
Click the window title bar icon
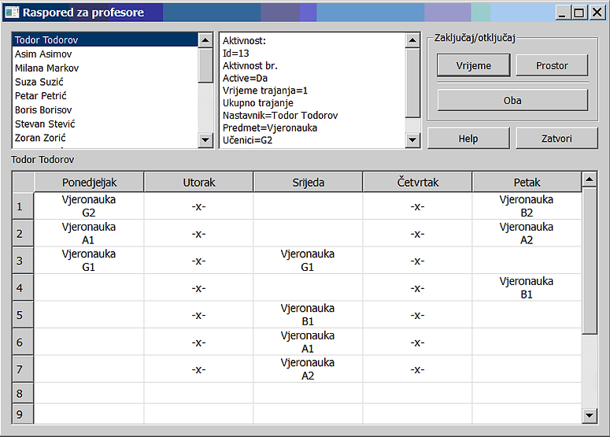click(12, 13)
